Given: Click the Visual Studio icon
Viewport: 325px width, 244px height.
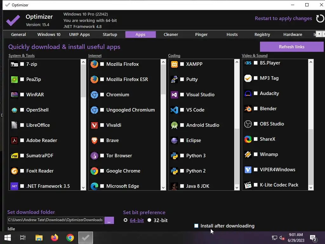Looking at the screenshot, I should click(174, 95).
